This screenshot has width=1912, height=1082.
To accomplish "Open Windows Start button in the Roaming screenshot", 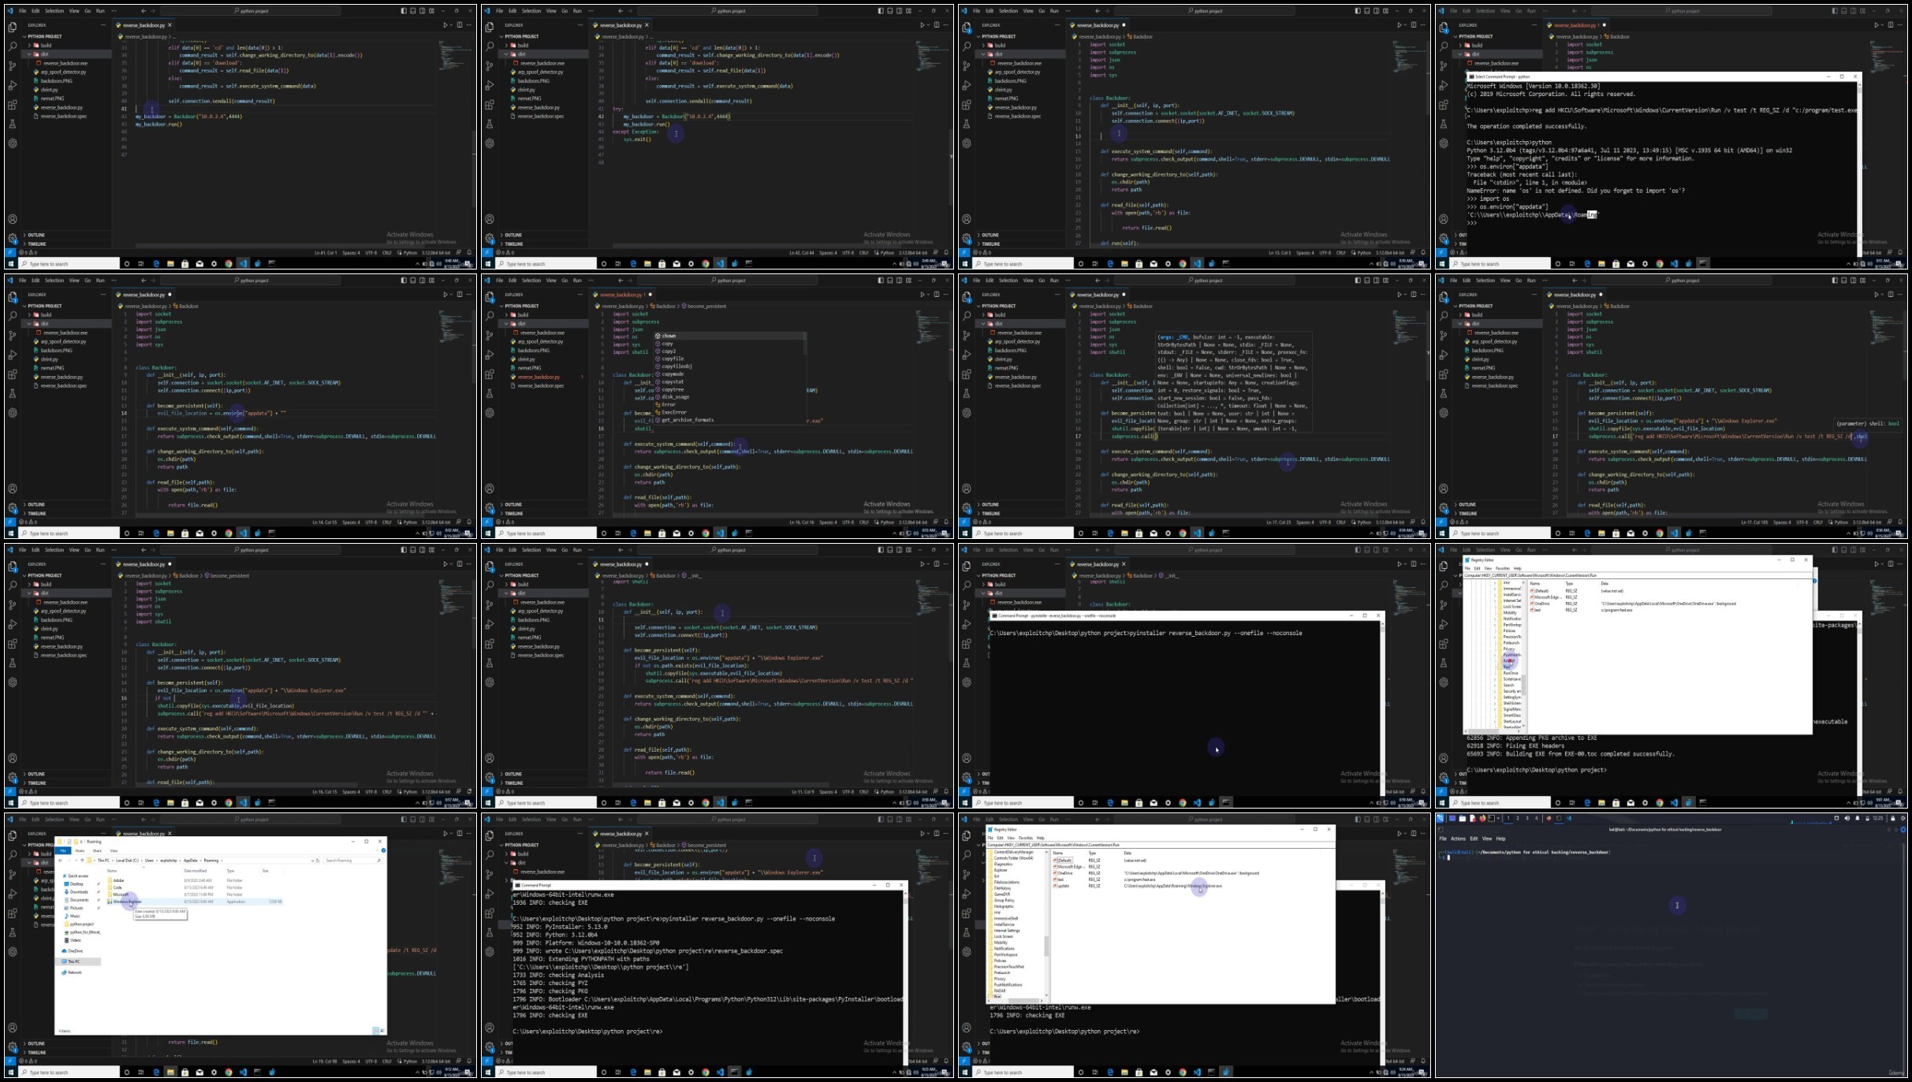I will 11,1072.
